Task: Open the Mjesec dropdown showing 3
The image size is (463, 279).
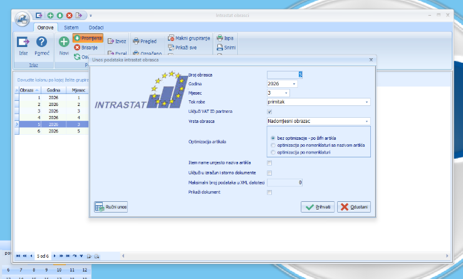Action: click(286, 93)
